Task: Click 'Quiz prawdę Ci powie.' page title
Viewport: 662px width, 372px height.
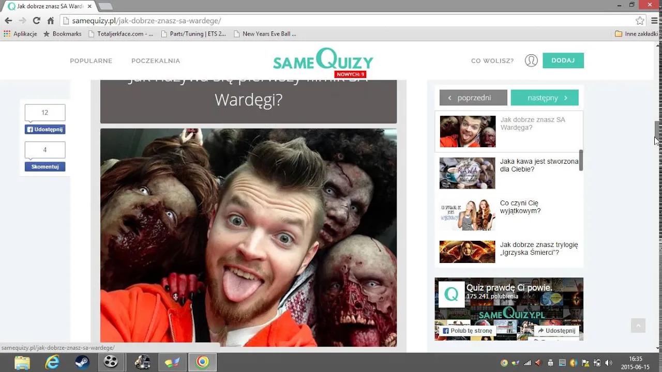Action: pyautogui.click(x=509, y=288)
